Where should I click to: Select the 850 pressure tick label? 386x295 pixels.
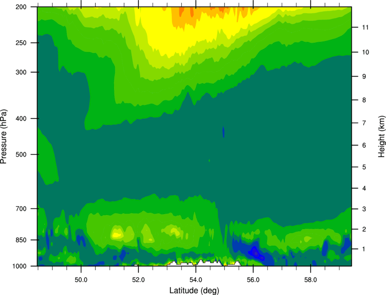(x=21, y=240)
